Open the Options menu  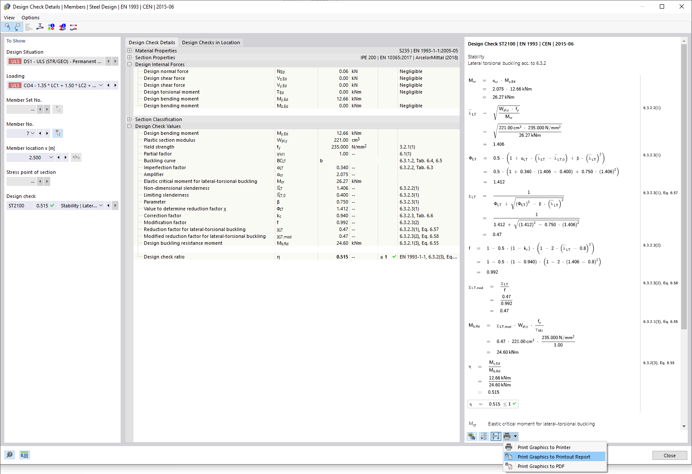[30, 18]
